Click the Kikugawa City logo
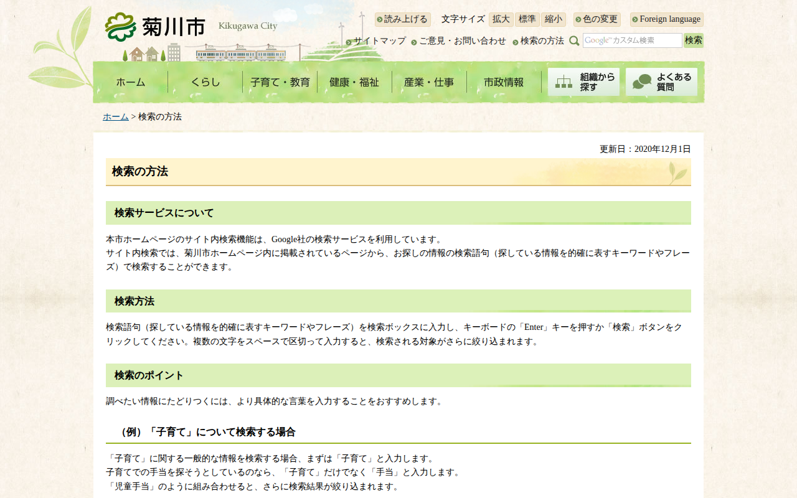The width and height of the screenshot is (797, 498). click(x=192, y=27)
